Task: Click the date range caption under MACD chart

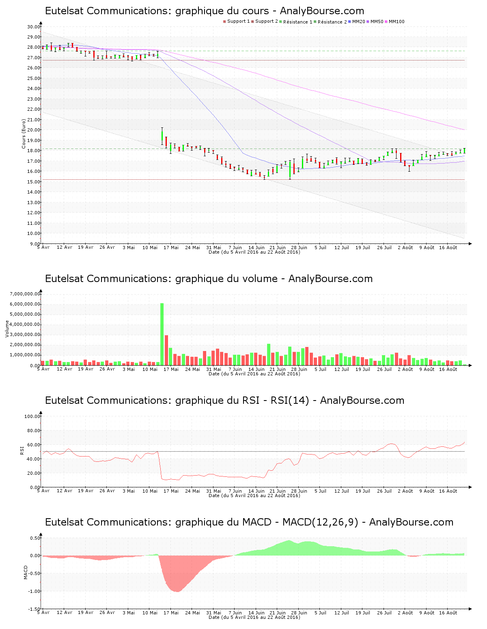Action: tap(254, 617)
